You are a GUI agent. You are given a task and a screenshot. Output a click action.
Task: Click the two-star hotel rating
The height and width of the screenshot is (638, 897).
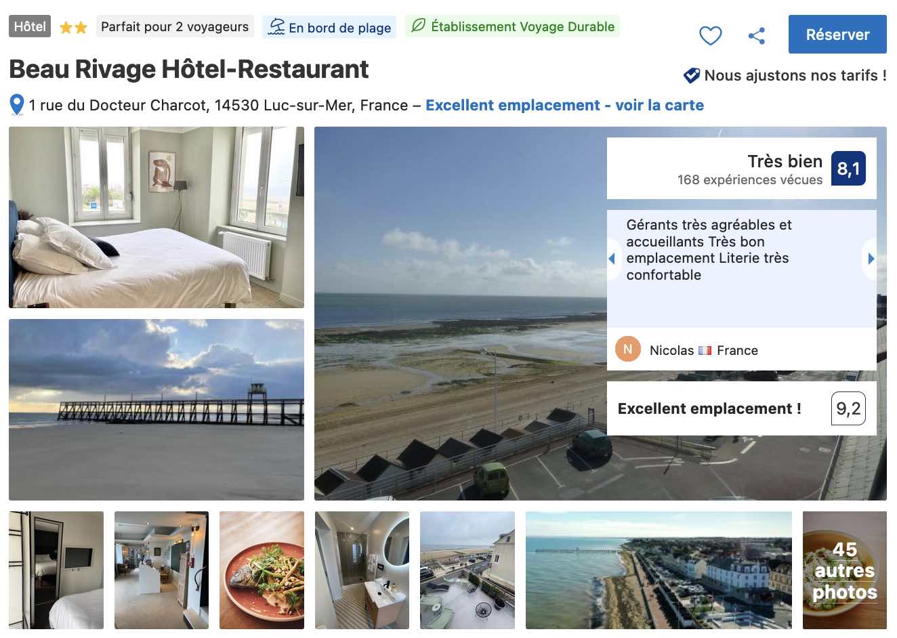click(x=73, y=28)
